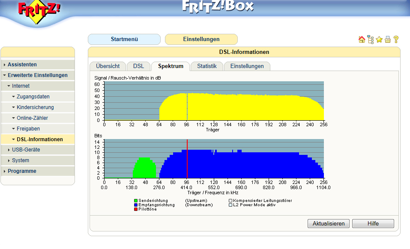Viewport: 410px width, 249px height.
Task: Open Zugangsdaten text in sidebar
Action: point(33,97)
